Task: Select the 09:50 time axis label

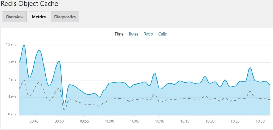Action: pos(59,121)
